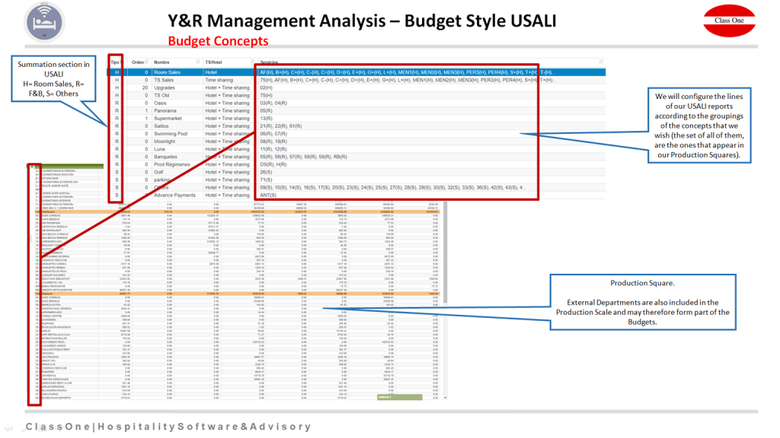
Task: Click the 'Hotel' cell in the Room Sales row
Action: [x=211, y=72]
